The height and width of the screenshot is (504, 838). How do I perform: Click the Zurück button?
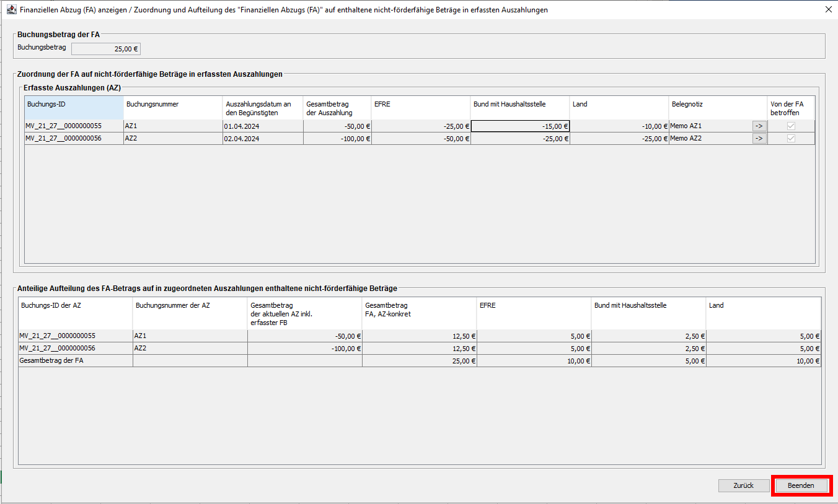tap(743, 485)
